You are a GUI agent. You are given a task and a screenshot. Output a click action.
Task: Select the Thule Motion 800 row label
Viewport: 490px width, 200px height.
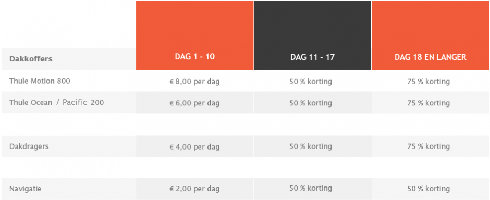tap(40, 81)
